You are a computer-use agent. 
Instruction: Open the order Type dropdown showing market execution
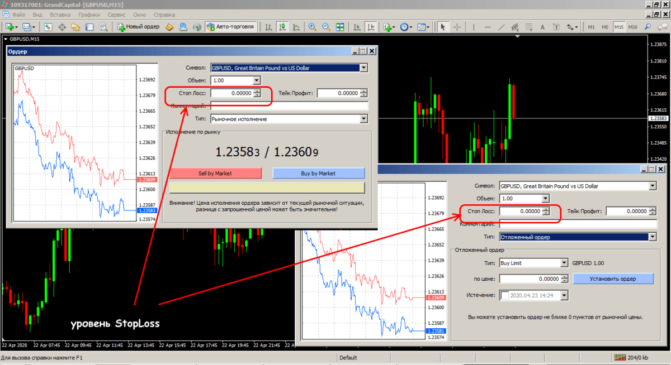363,119
